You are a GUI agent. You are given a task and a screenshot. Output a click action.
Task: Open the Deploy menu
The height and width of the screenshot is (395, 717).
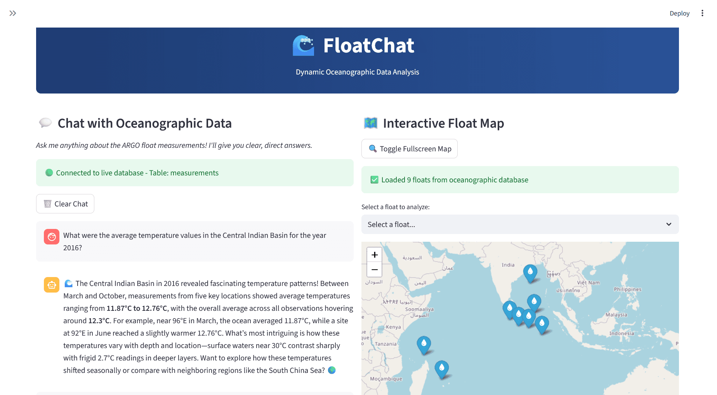679,13
